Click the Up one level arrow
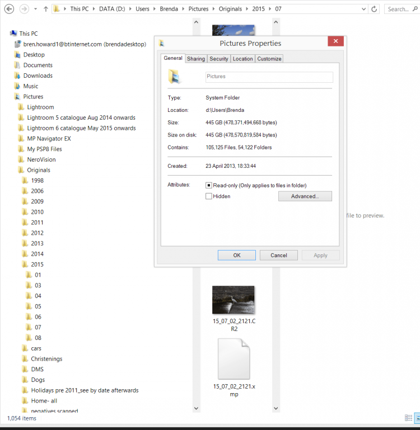 [46, 10]
